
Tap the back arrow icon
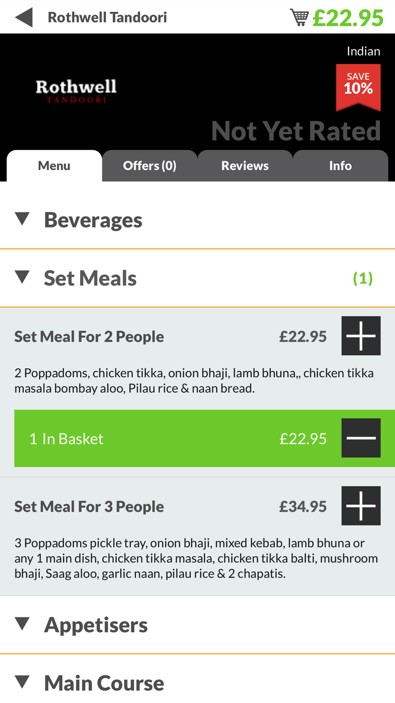[24, 17]
